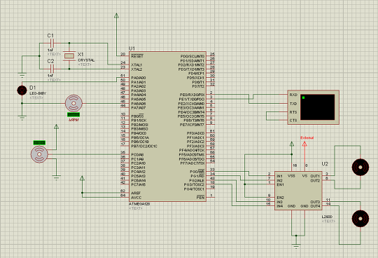
Task: Click the EN1 pin on L293D
Action: coord(281,184)
